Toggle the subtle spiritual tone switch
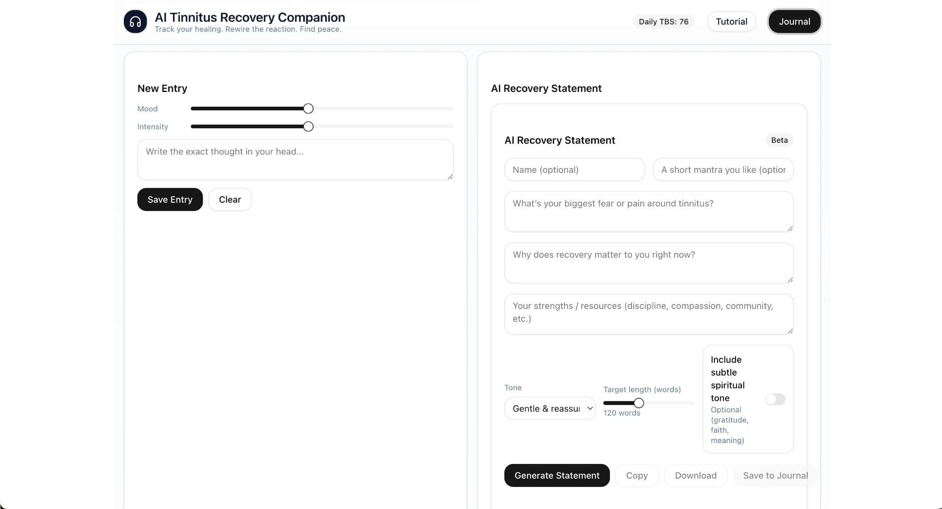942x509 pixels. tap(775, 399)
